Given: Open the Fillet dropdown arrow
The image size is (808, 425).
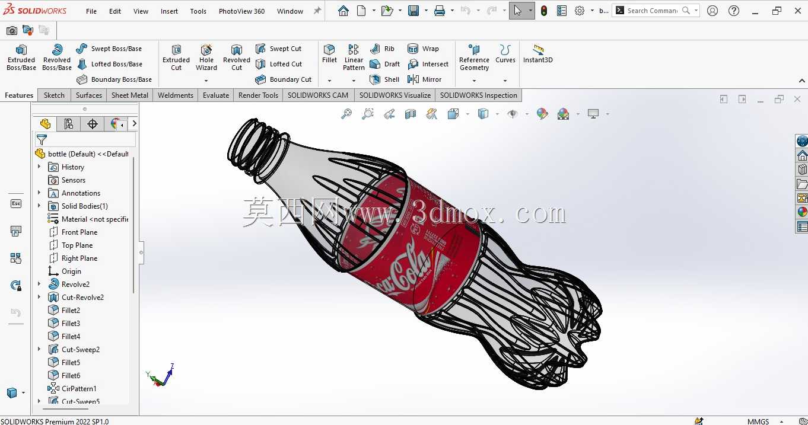Looking at the screenshot, I should pos(329,81).
